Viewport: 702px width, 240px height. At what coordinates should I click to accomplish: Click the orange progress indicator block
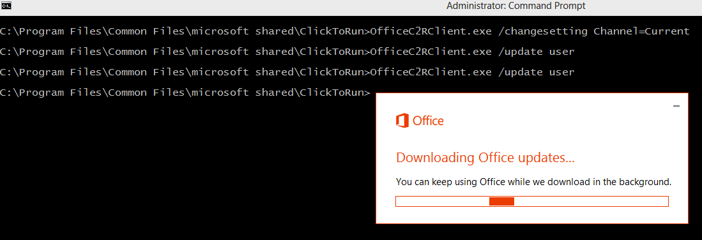(501, 202)
